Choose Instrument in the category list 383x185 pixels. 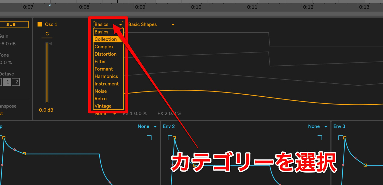tap(108, 84)
